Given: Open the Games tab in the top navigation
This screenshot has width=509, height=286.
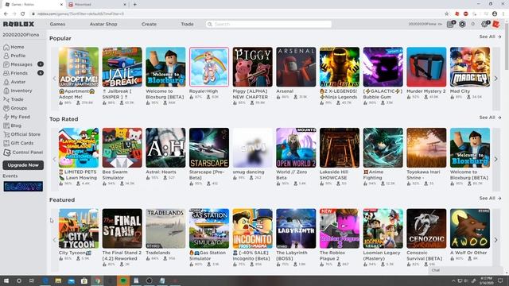Looking at the screenshot, I should (57, 25).
